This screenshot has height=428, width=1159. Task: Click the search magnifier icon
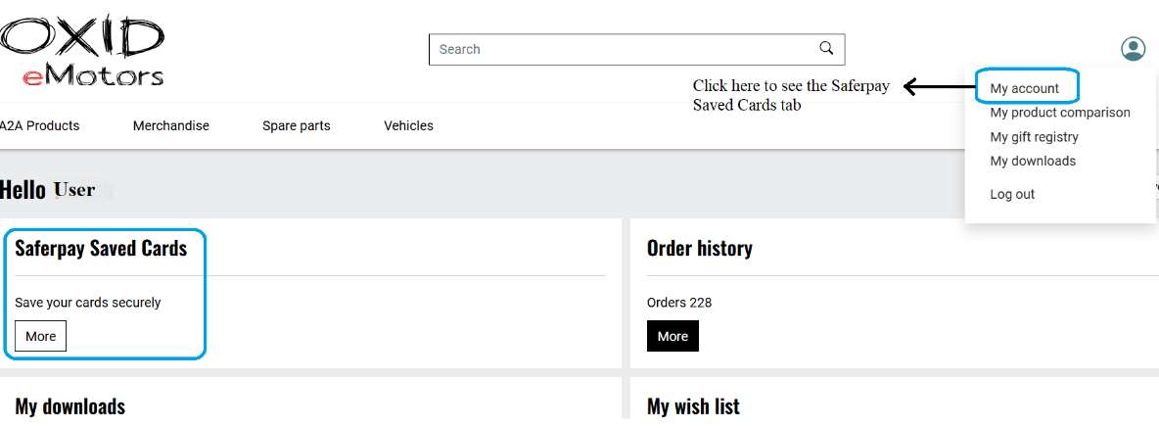click(827, 48)
